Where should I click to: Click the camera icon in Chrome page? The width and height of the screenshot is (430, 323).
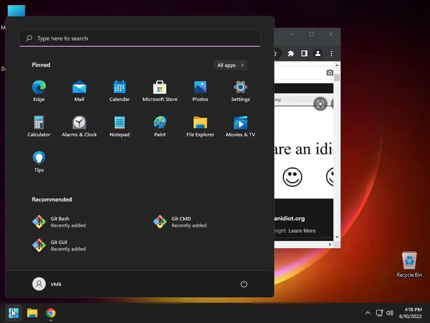tap(330, 72)
